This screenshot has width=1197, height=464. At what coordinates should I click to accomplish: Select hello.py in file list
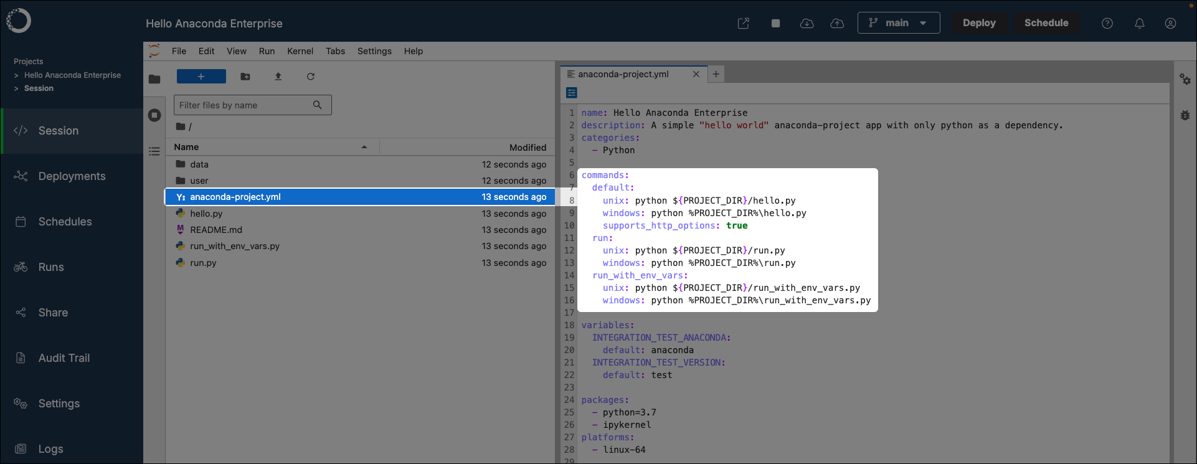pos(360,214)
